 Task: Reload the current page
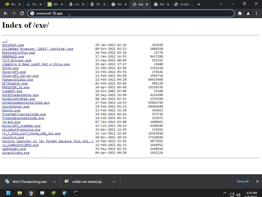[22, 13]
